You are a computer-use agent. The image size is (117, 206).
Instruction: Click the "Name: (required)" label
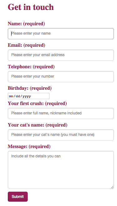point(26,24)
